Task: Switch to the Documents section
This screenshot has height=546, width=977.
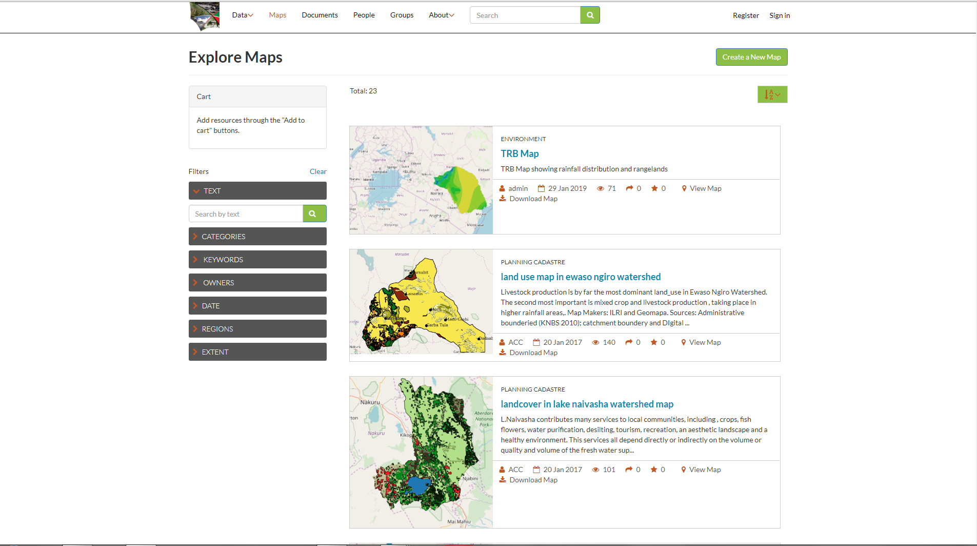Action: click(320, 15)
